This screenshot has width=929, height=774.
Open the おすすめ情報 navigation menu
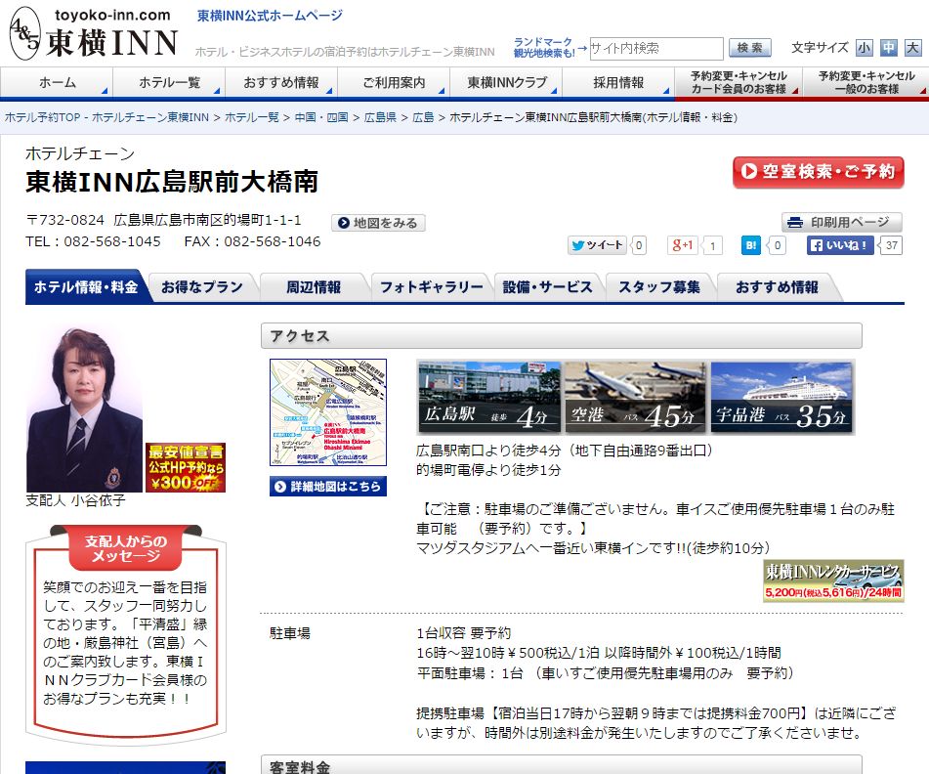[x=281, y=82]
